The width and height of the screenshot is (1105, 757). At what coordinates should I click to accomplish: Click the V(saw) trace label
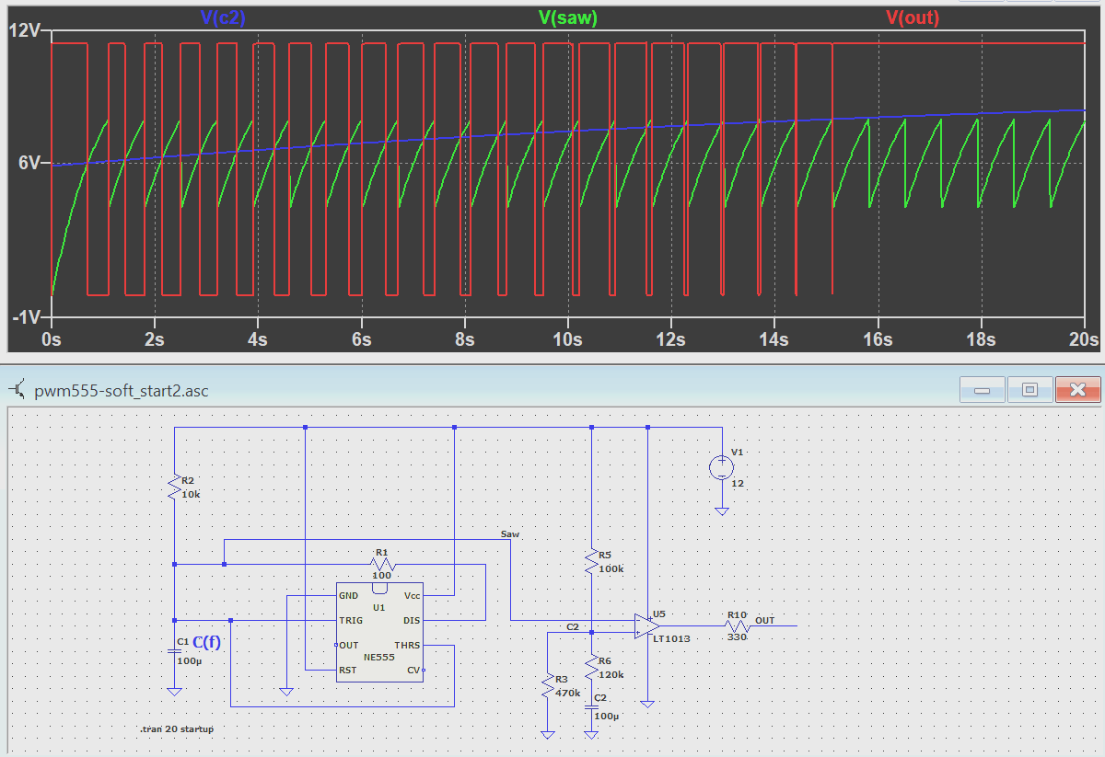point(568,17)
